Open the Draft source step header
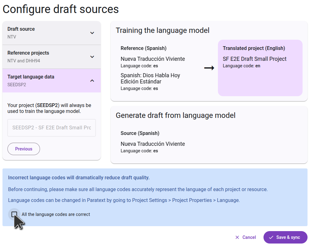Screen dimensions: 310x246 point(51,33)
